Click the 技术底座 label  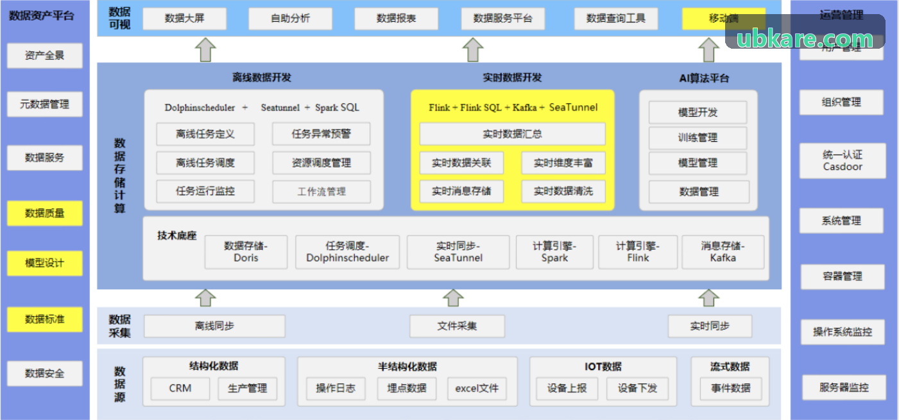[177, 235]
